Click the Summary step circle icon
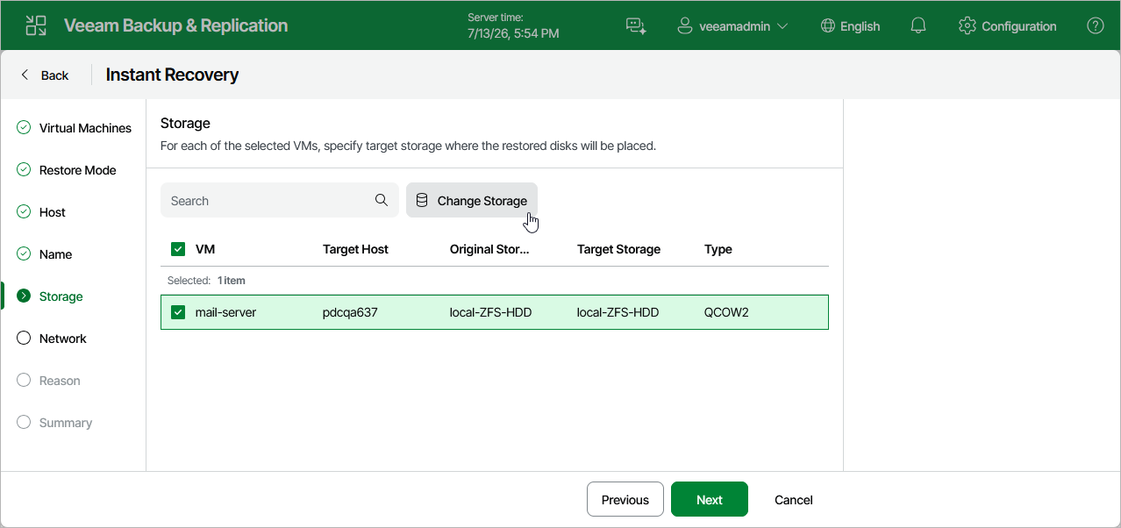Screen dimensions: 1121x528 [x=24, y=423]
